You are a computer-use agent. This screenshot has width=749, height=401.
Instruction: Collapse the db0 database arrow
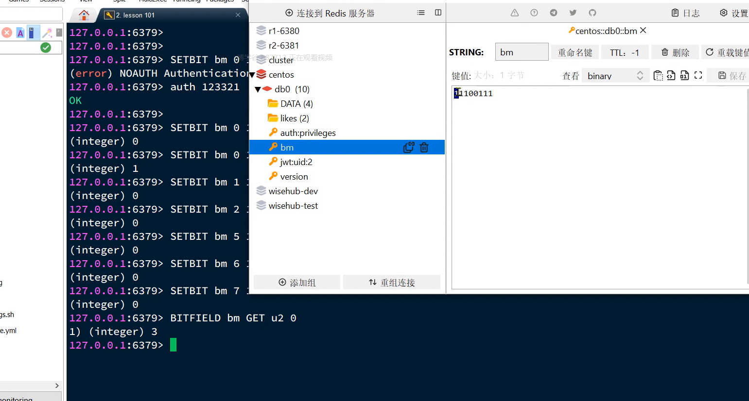(258, 89)
